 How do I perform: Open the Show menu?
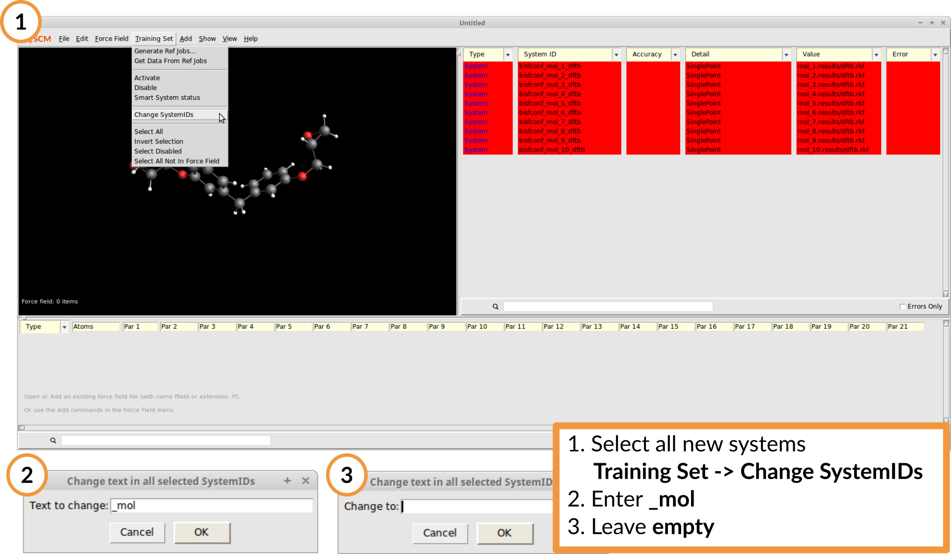[207, 39]
